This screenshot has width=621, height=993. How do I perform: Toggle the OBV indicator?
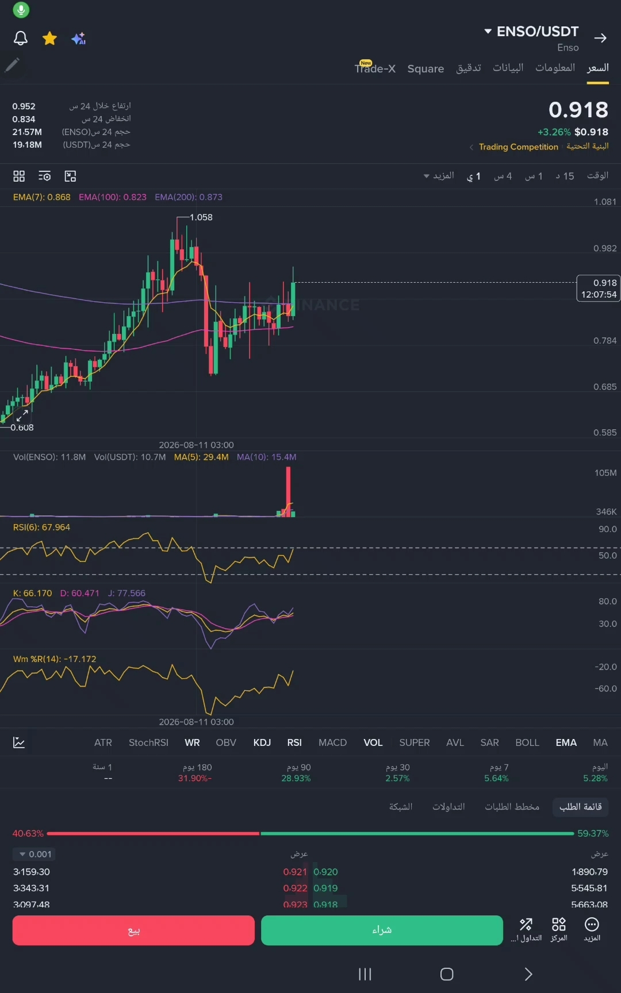click(x=226, y=742)
